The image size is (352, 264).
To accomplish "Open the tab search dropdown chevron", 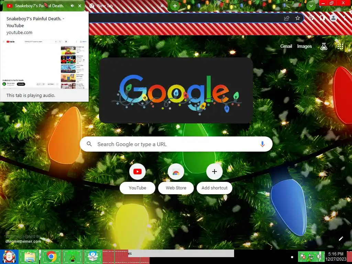I will coord(311,6).
